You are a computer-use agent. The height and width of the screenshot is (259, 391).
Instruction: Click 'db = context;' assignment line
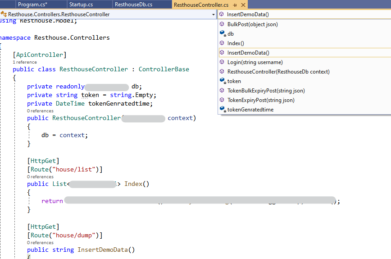click(x=64, y=135)
